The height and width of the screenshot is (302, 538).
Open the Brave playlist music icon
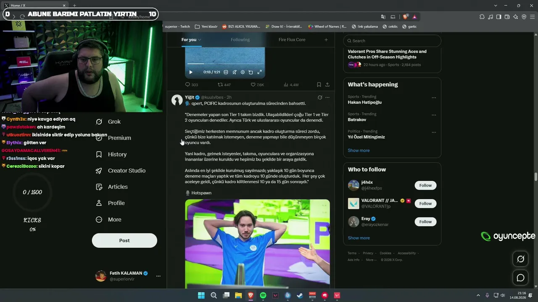pyautogui.click(x=490, y=17)
